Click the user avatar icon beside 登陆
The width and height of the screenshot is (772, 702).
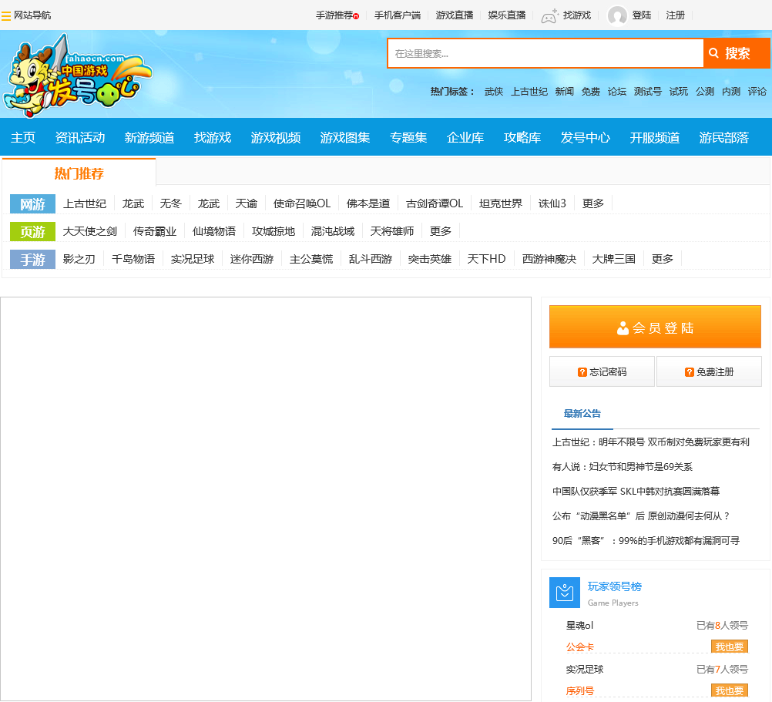617,15
